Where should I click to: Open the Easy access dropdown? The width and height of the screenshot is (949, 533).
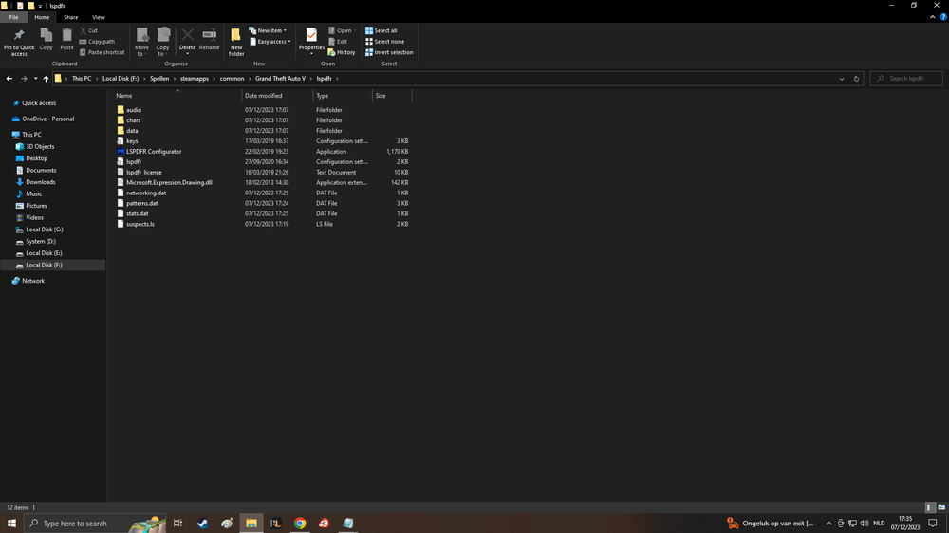(270, 42)
